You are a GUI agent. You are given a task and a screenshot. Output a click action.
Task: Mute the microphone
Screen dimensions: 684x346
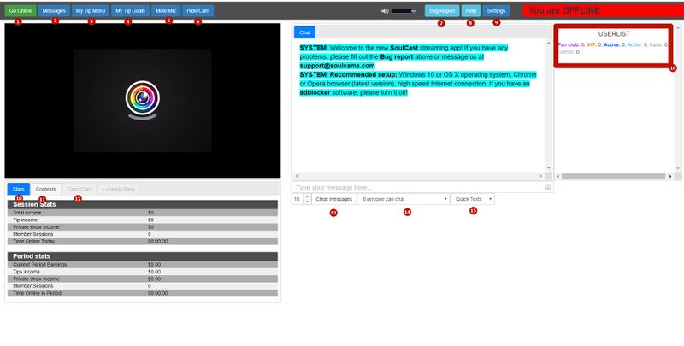coord(165,11)
